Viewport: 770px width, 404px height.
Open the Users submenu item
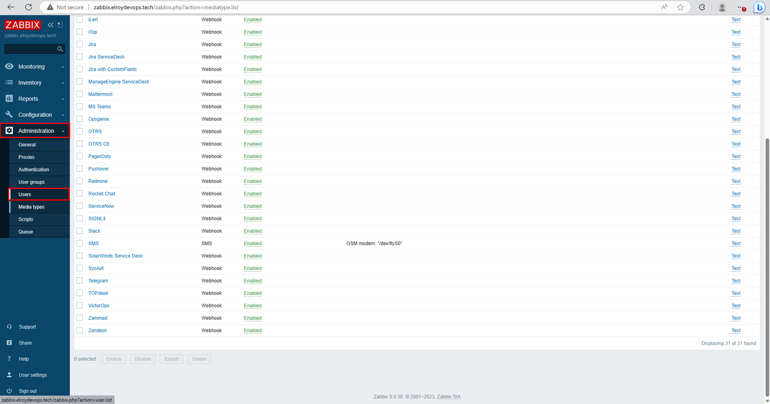39,195
